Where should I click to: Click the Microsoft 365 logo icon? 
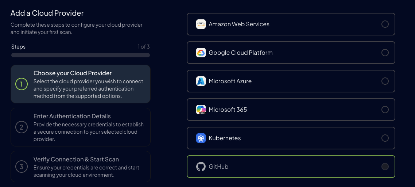coord(201,110)
